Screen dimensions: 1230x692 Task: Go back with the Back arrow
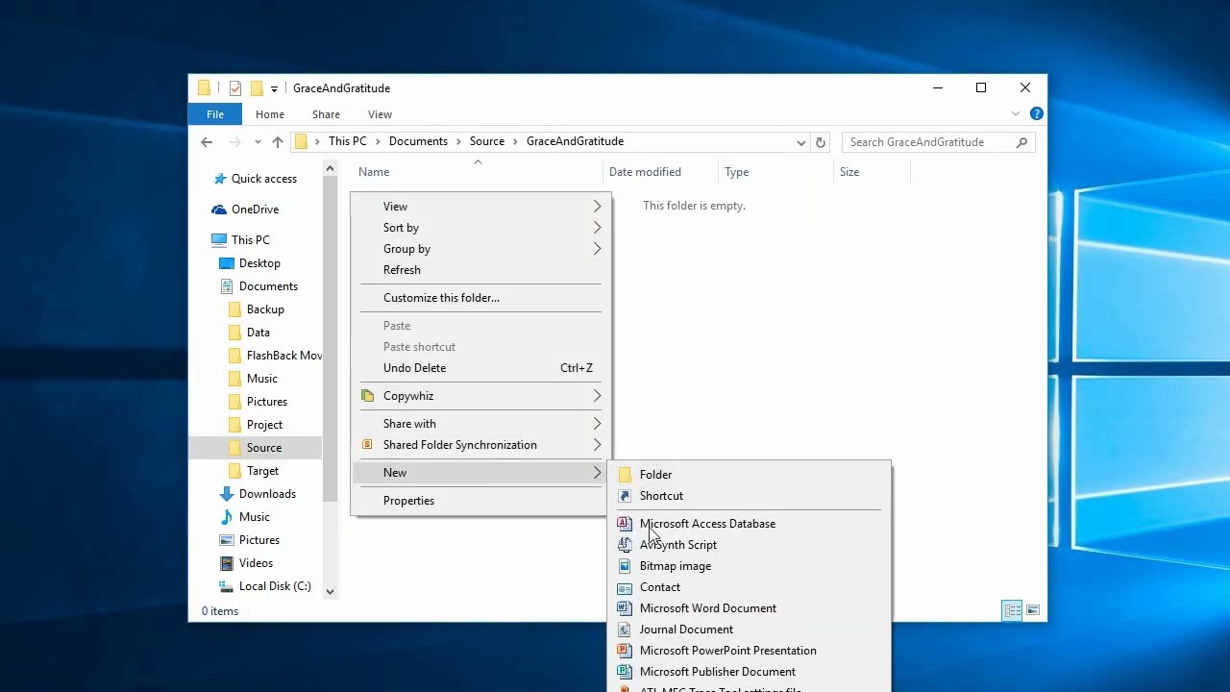207,142
